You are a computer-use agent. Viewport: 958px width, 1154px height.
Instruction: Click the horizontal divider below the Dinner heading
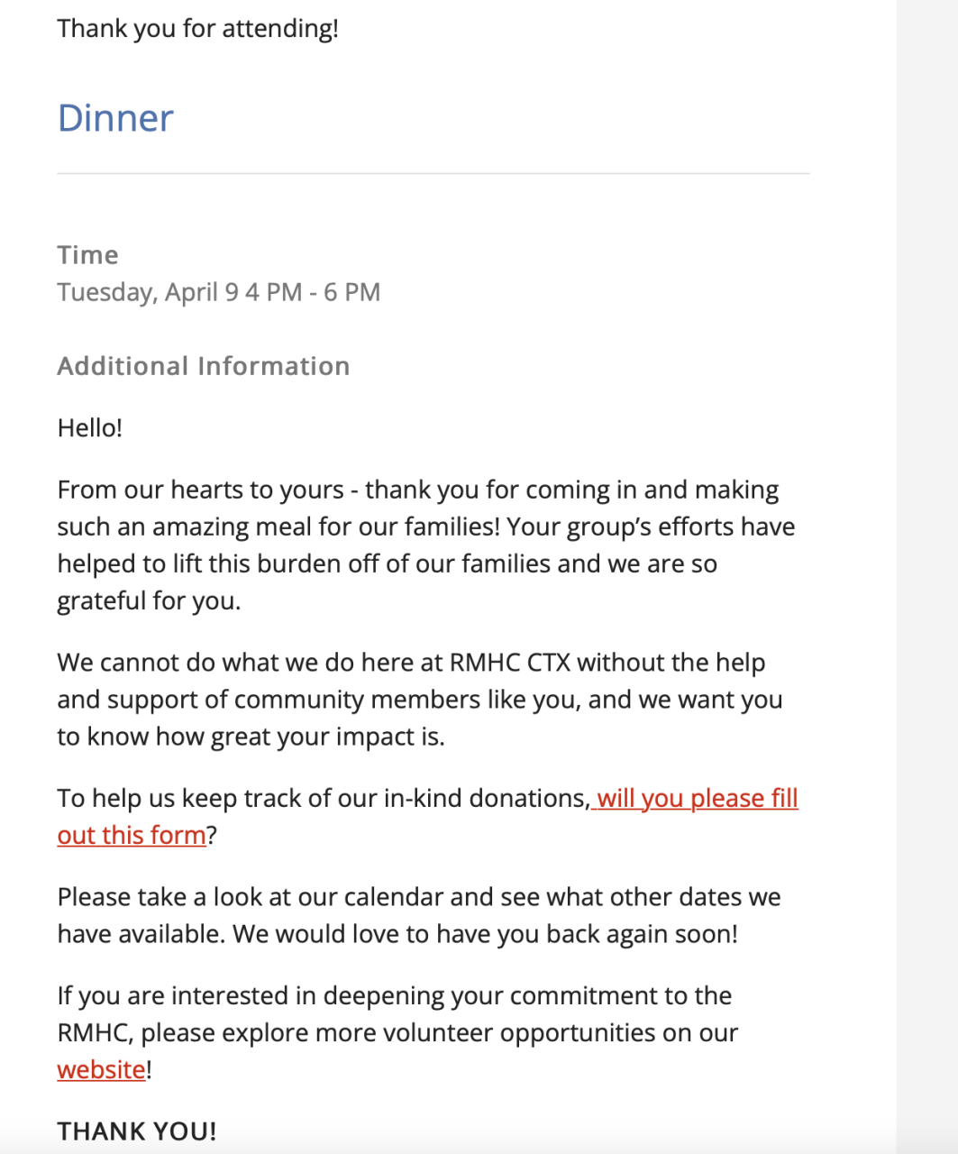point(433,173)
